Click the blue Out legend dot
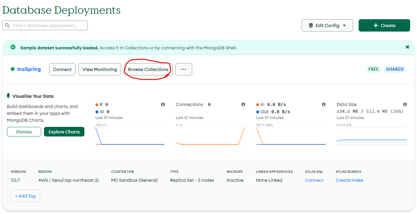Screen dimensions: 417x214 (258, 112)
